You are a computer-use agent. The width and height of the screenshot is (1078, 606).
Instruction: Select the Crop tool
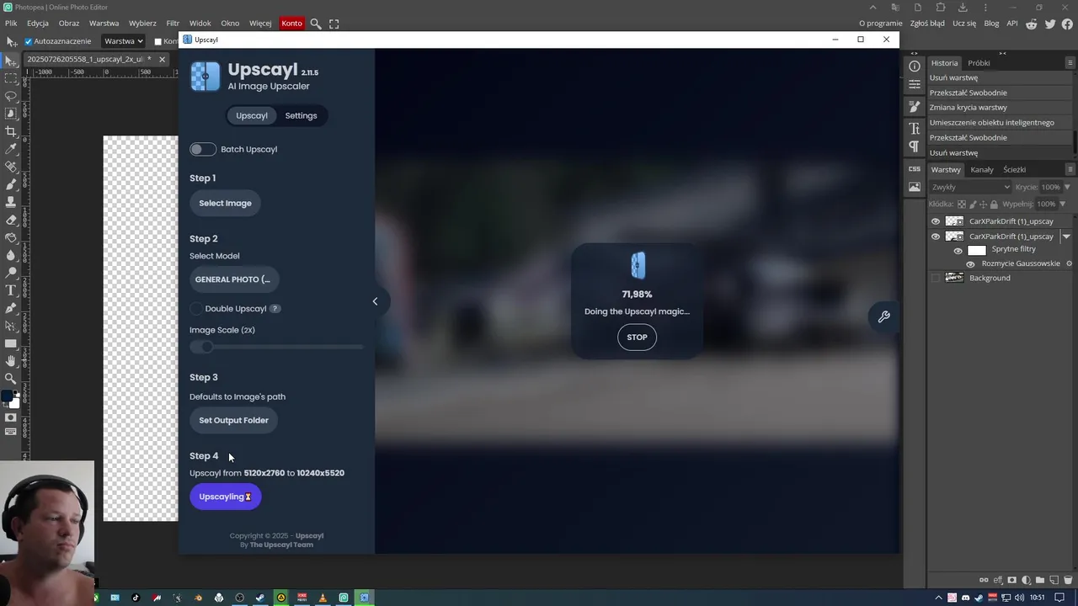pyautogui.click(x=11, y=132)
